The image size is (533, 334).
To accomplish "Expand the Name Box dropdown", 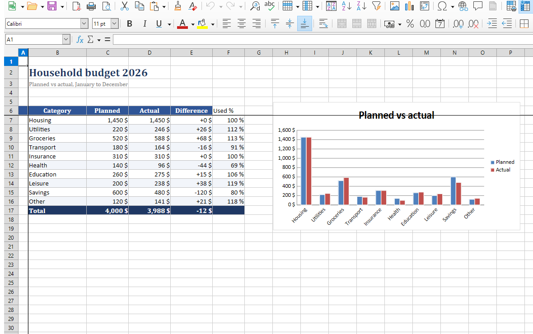I will pos(66,39).
